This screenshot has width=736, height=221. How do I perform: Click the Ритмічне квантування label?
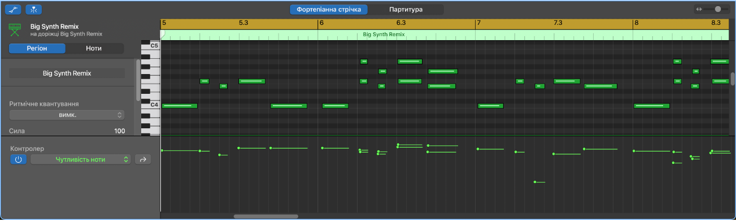43,104
